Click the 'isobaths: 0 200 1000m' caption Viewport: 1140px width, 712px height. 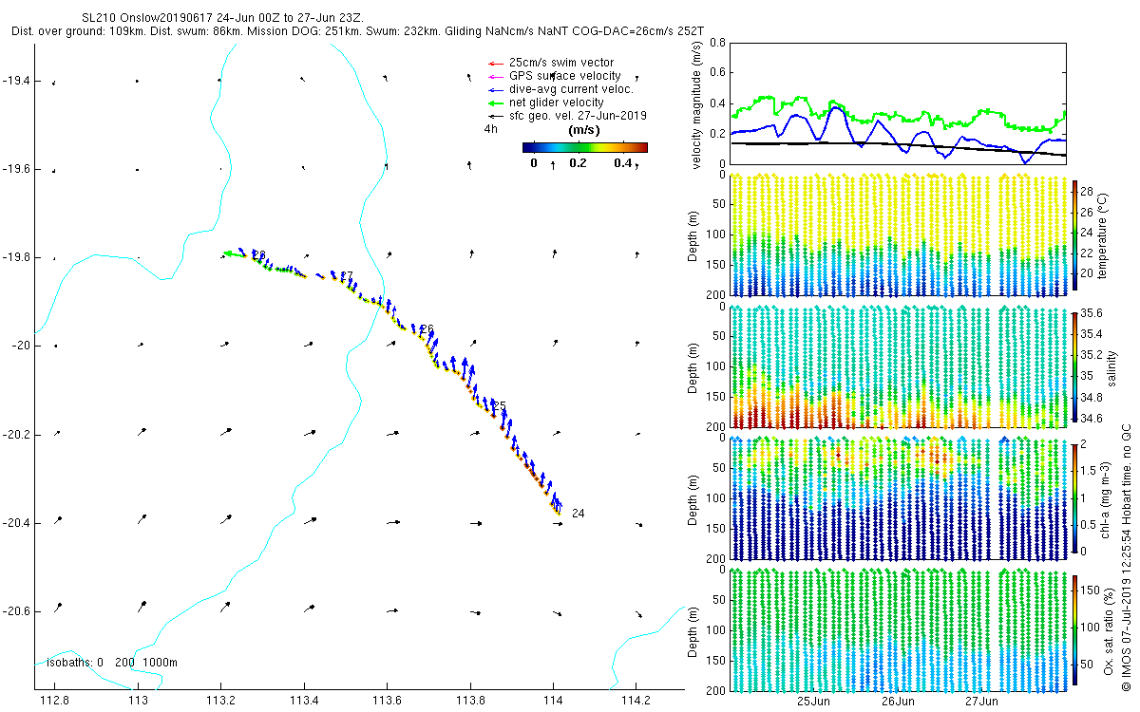[x=113, y=663]
